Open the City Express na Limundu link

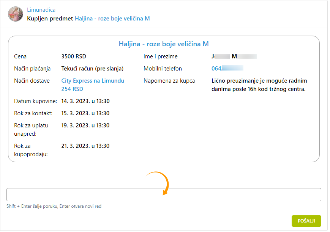pyautogui.click(x=93, y=81)
